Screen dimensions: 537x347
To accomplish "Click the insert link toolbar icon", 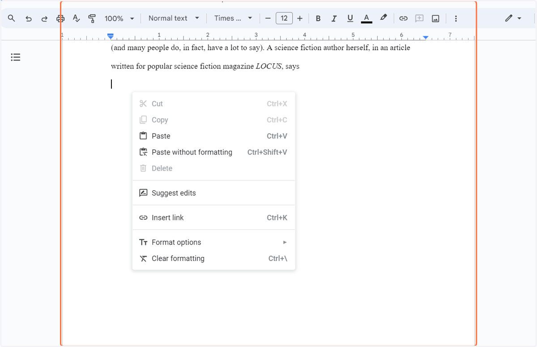I will pyautogui.click(x=403, y=18).
